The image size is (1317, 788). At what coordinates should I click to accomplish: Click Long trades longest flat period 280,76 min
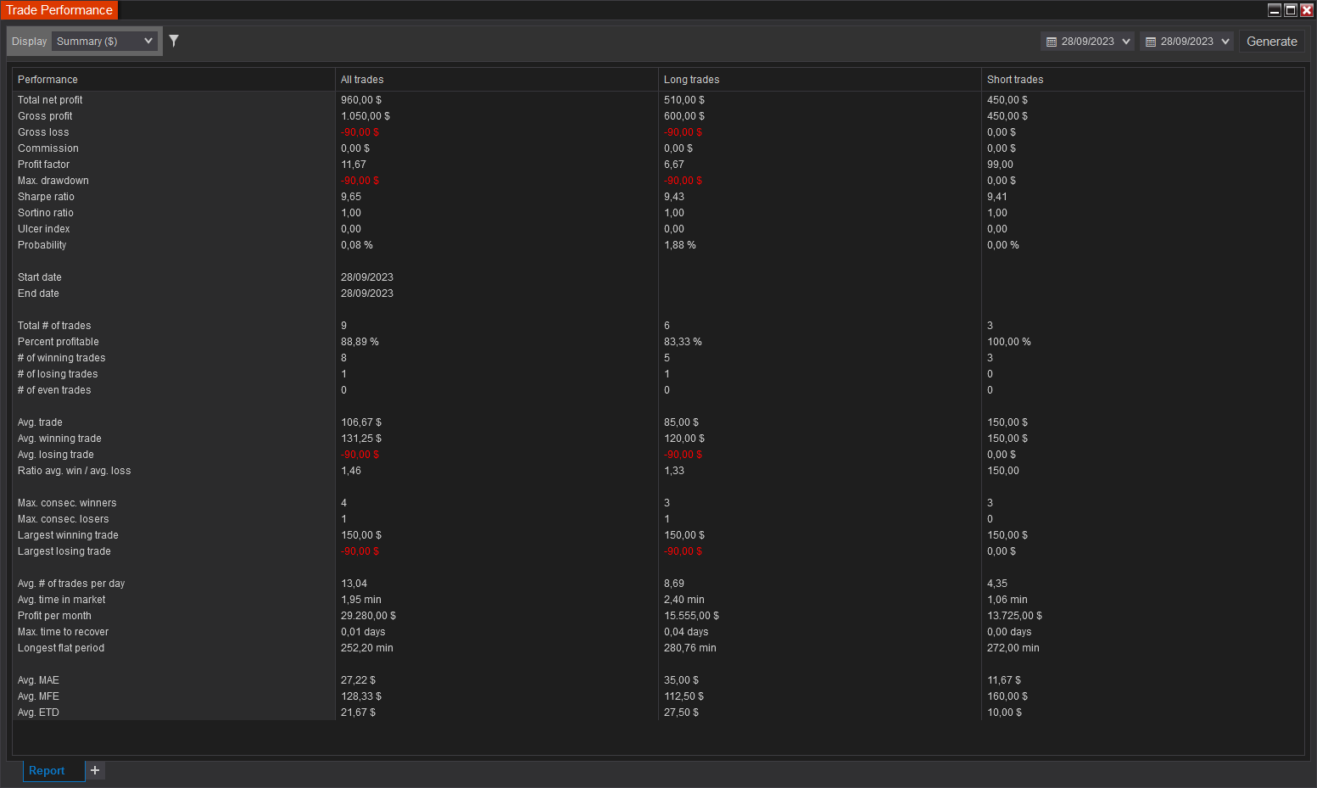point(690,648)
